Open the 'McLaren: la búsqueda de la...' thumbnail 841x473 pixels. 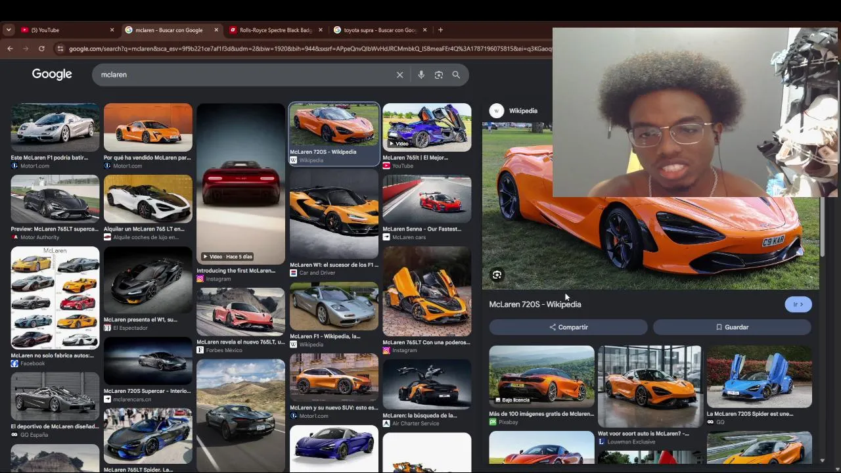pos(427,385)
